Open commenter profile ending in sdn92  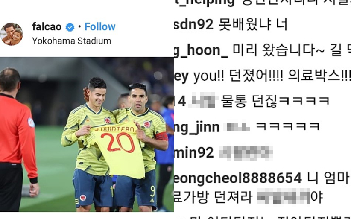(x=193, y=24)
